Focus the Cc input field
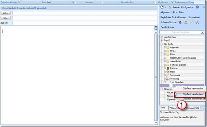Screen dimensions: 207x127 click(85, 18)
